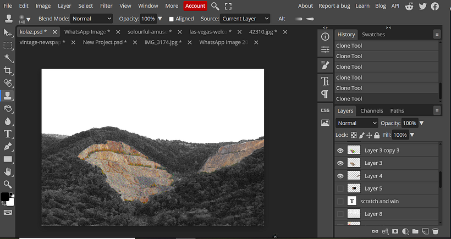Viewport: 451px width, 239px height.
Task: Open the Blend Mode Normal dropdown
Action: 91,19
